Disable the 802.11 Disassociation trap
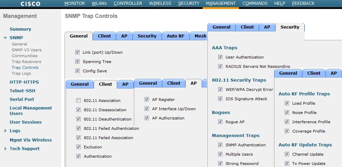This screenshot has width=342, height=167. coord(78,110)
